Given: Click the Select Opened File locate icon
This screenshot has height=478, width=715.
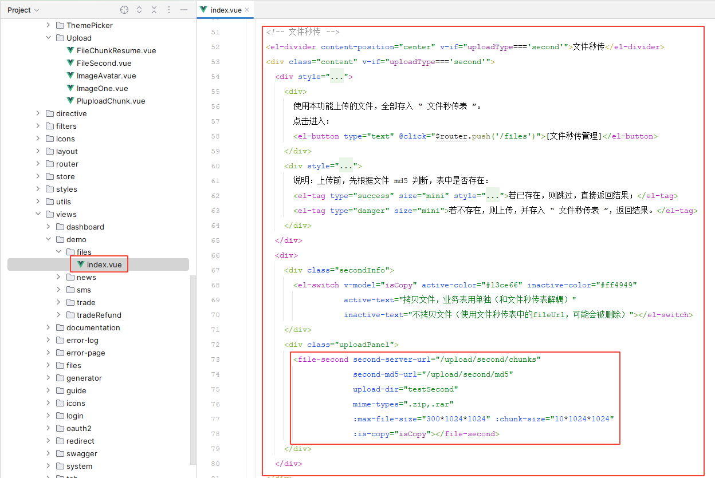Looking at the screenshot, I should coord(124,10).
